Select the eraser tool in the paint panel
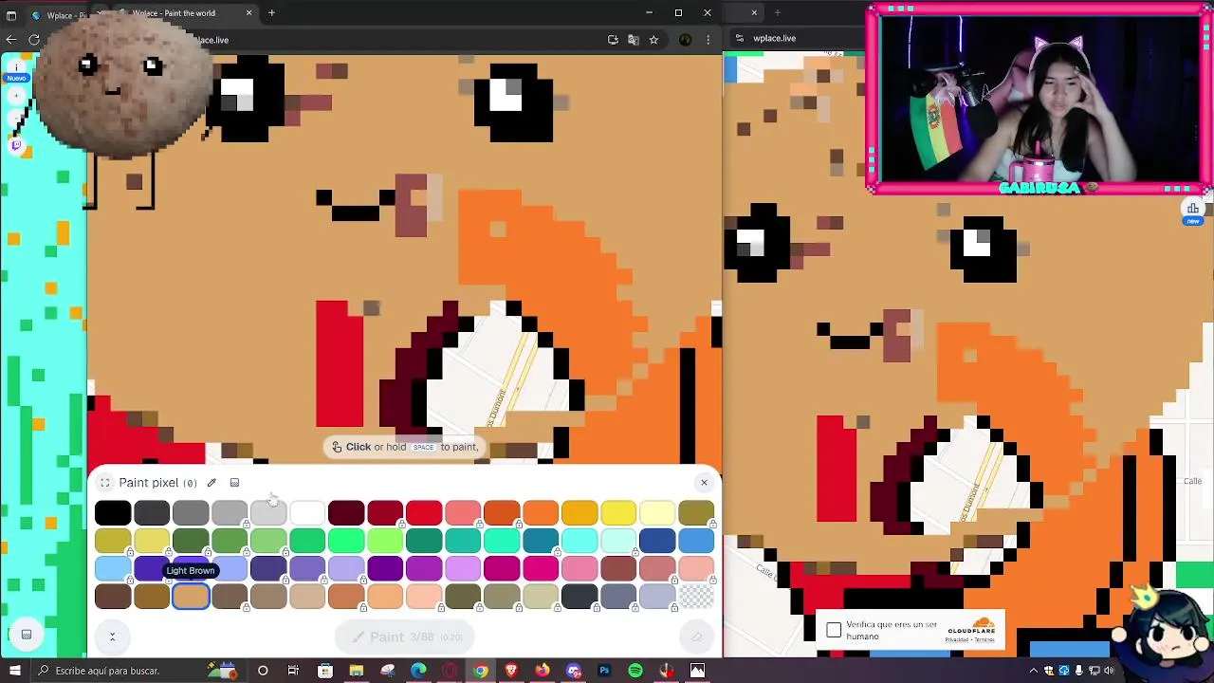Viewport: 1214px width, 683px height. coord(696,637)
